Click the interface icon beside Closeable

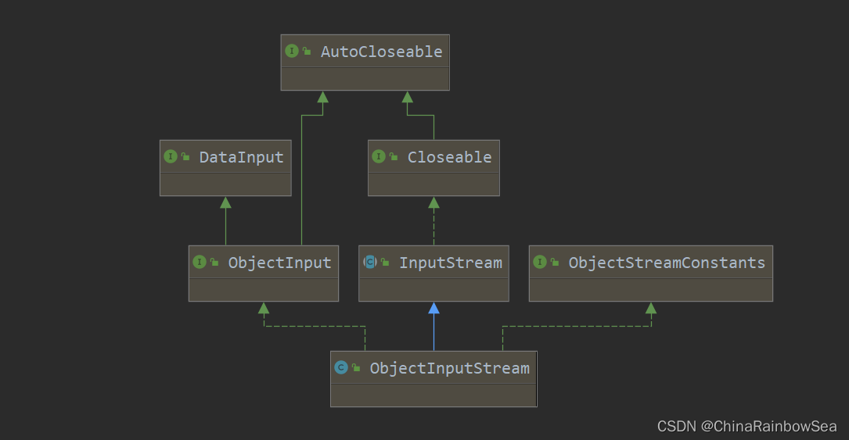click(x=379, y=157)
